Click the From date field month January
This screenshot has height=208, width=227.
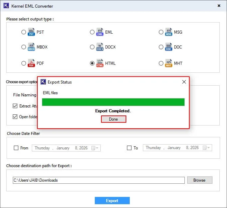click(x=63, y=148)
